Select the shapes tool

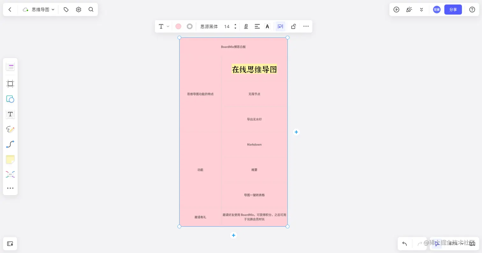[x=10, y=99]
